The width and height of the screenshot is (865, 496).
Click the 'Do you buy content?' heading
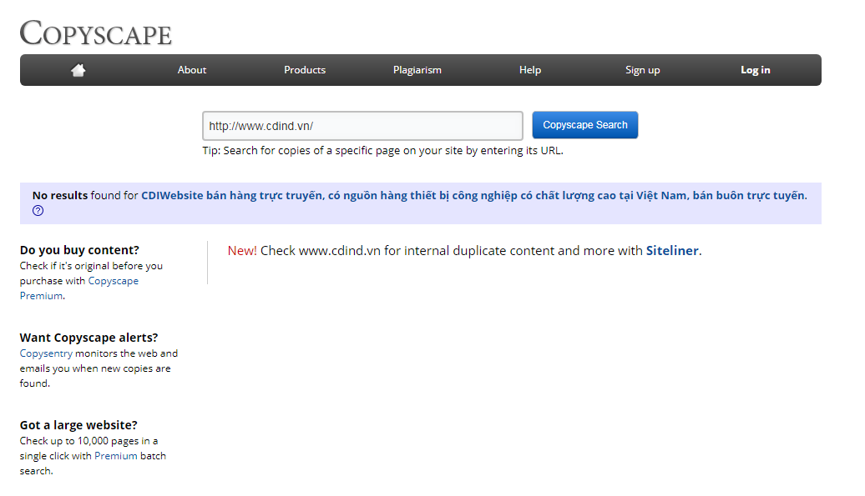[x=79, y=250]
